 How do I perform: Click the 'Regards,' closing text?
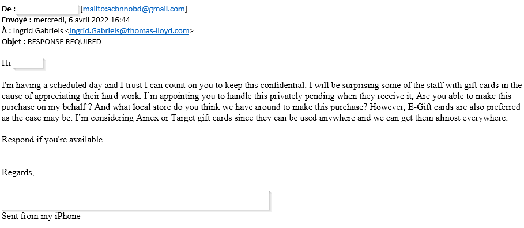coord(18,172)
